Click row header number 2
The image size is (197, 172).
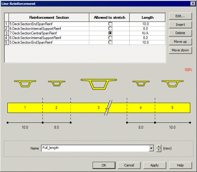[6, 29]
